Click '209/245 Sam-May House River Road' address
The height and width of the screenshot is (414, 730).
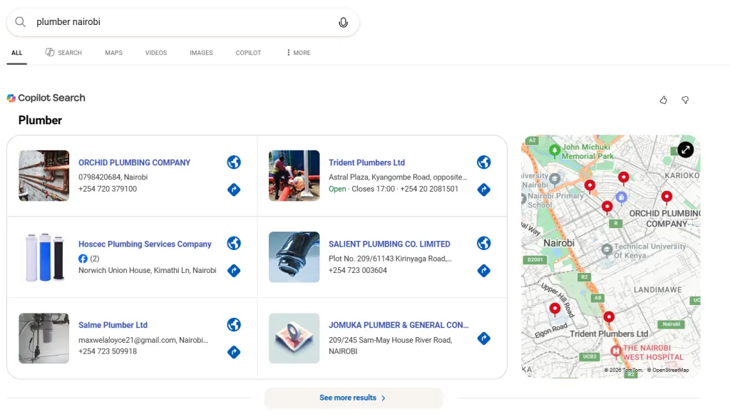click(x=390, y=340)
